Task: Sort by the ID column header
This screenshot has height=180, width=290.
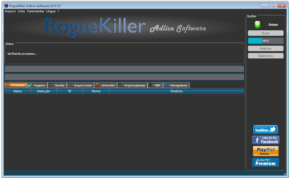Action: click(70, 91)
